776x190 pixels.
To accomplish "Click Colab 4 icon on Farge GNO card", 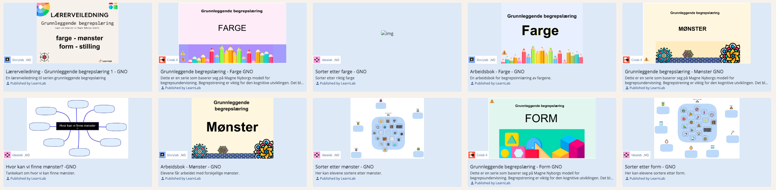I will click(x=162, y=60).
